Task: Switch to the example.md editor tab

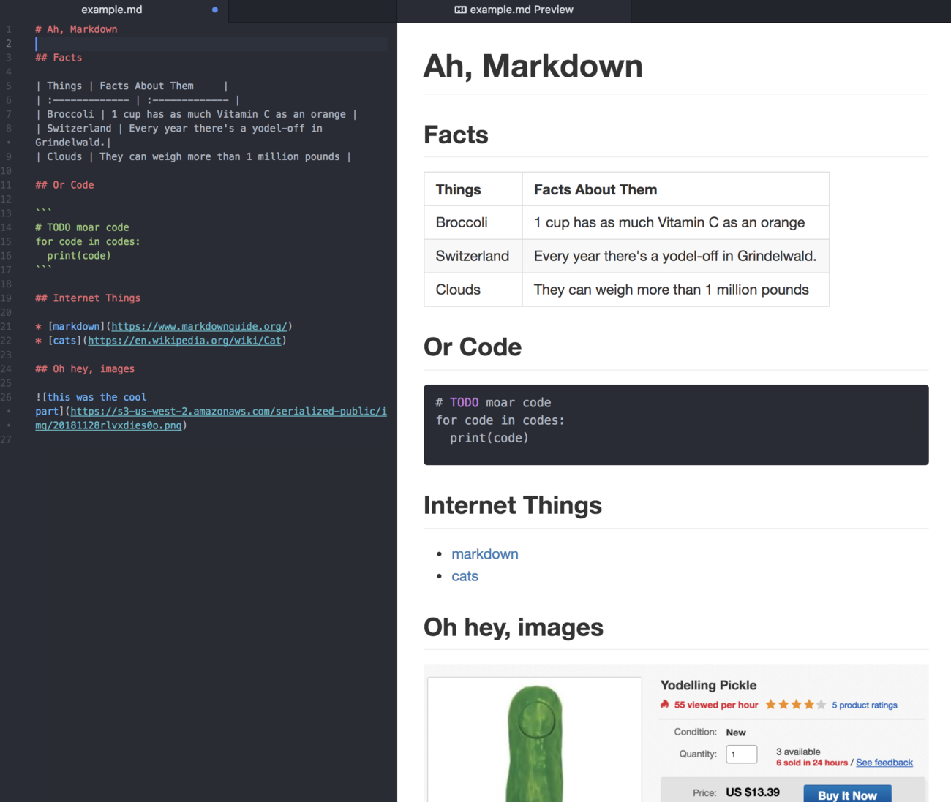Action: click(112, 10)
